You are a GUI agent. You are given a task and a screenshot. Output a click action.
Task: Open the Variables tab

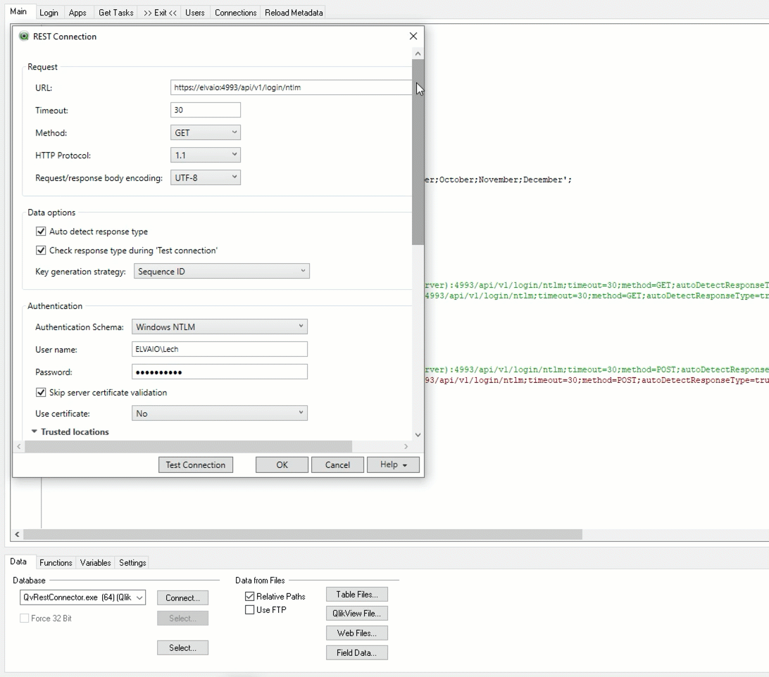tap(95, 563)
